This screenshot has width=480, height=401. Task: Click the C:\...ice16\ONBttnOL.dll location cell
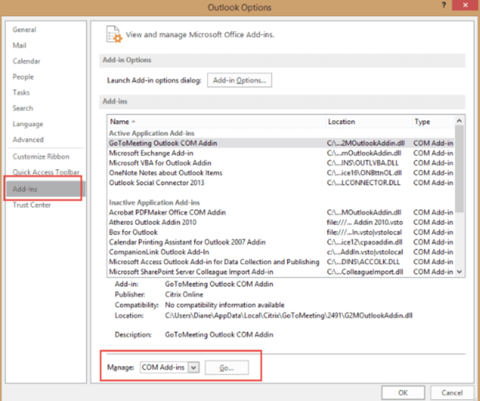pyautogui.click(x=364, y=173)
